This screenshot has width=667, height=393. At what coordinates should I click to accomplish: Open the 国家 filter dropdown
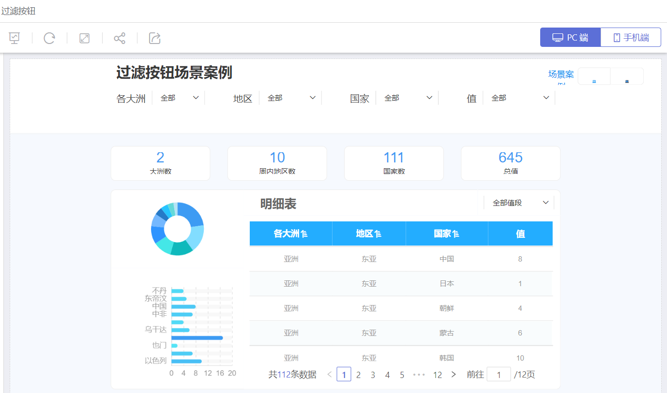tap(408, 98)
